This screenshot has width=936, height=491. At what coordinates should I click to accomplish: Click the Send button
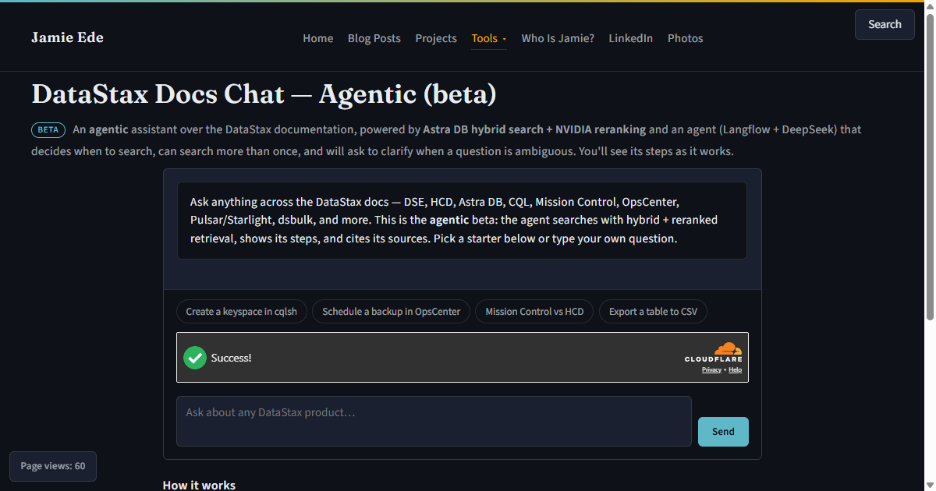723,432
